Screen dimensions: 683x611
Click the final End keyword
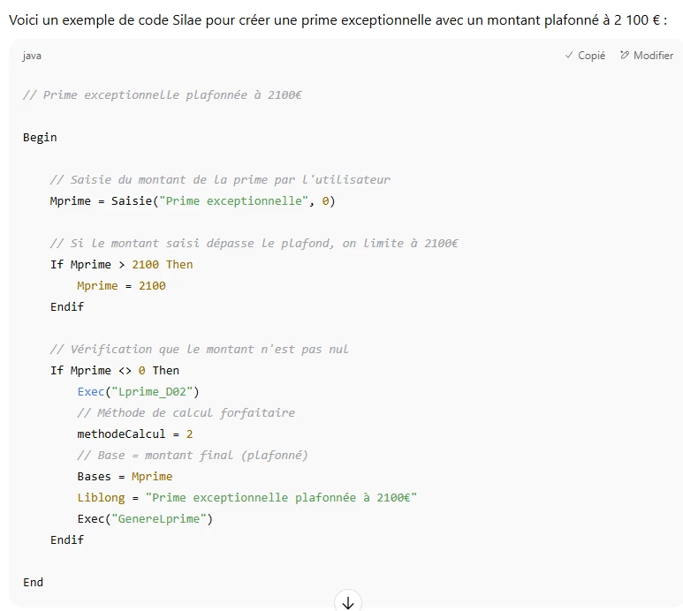click(33, 582)
